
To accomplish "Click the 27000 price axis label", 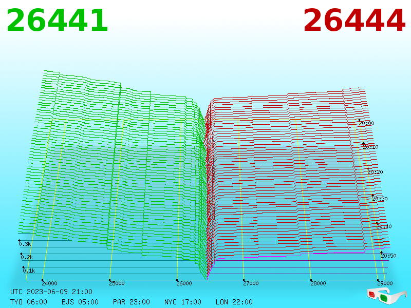I will (x=251, y=283).
